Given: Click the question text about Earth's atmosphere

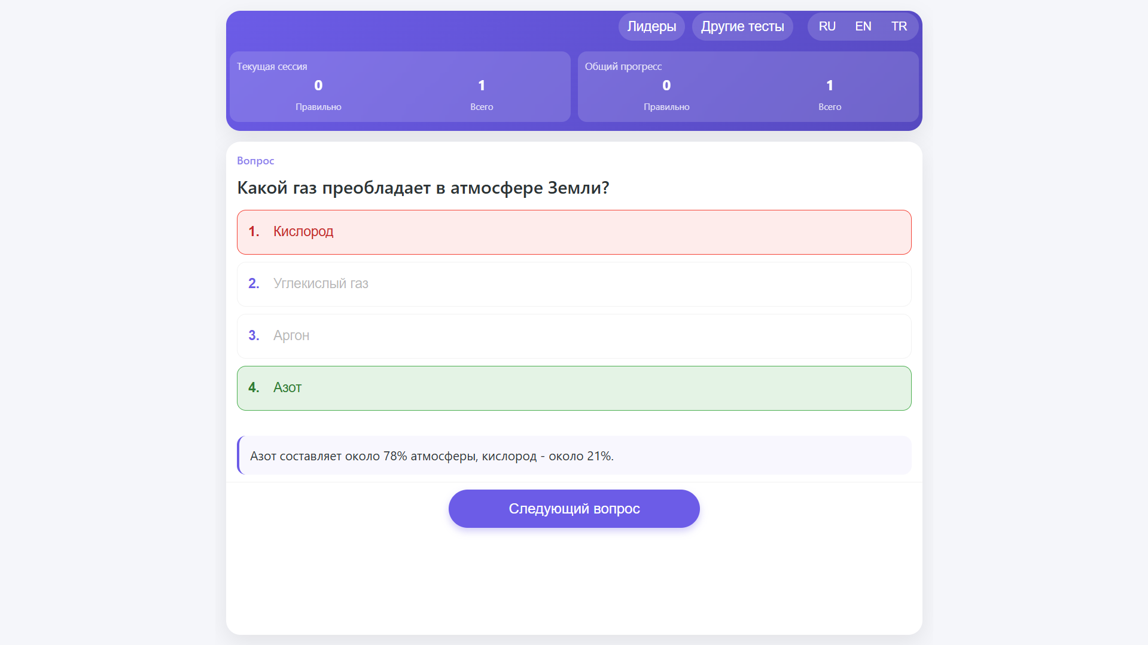Looking at the screenshot, I should 424,188.
